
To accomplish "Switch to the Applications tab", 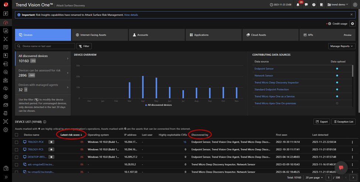I will point(213,35).
